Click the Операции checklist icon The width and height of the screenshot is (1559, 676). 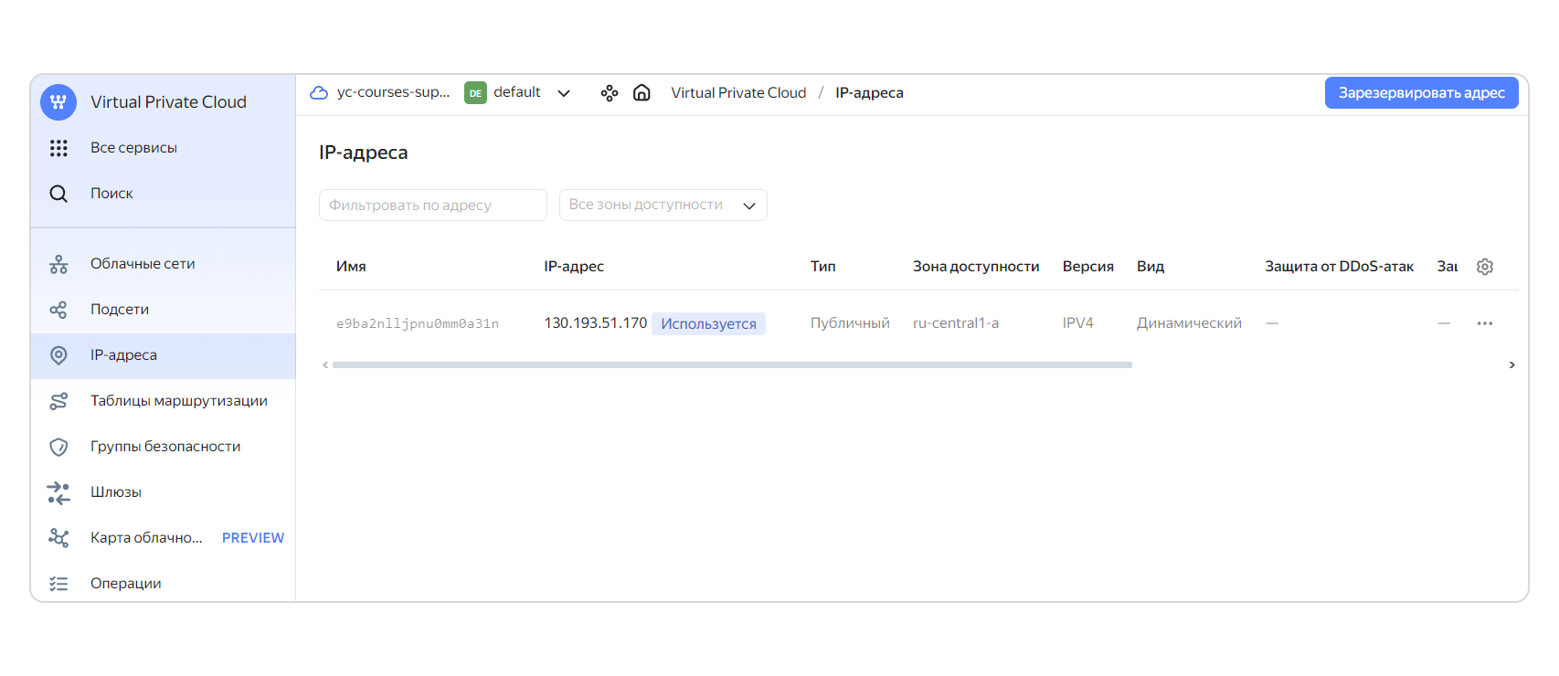point(58,584)
